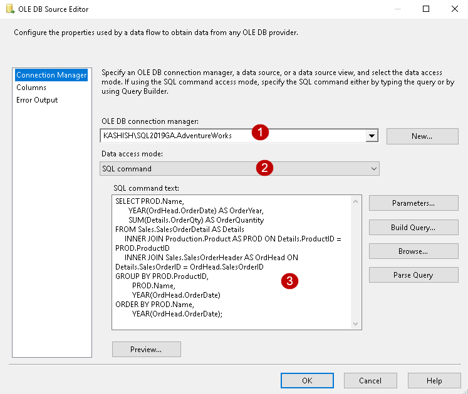The image size is (468, 394).
Task: Open the Parameters... dialog button
Action: [x=413, y=203]
